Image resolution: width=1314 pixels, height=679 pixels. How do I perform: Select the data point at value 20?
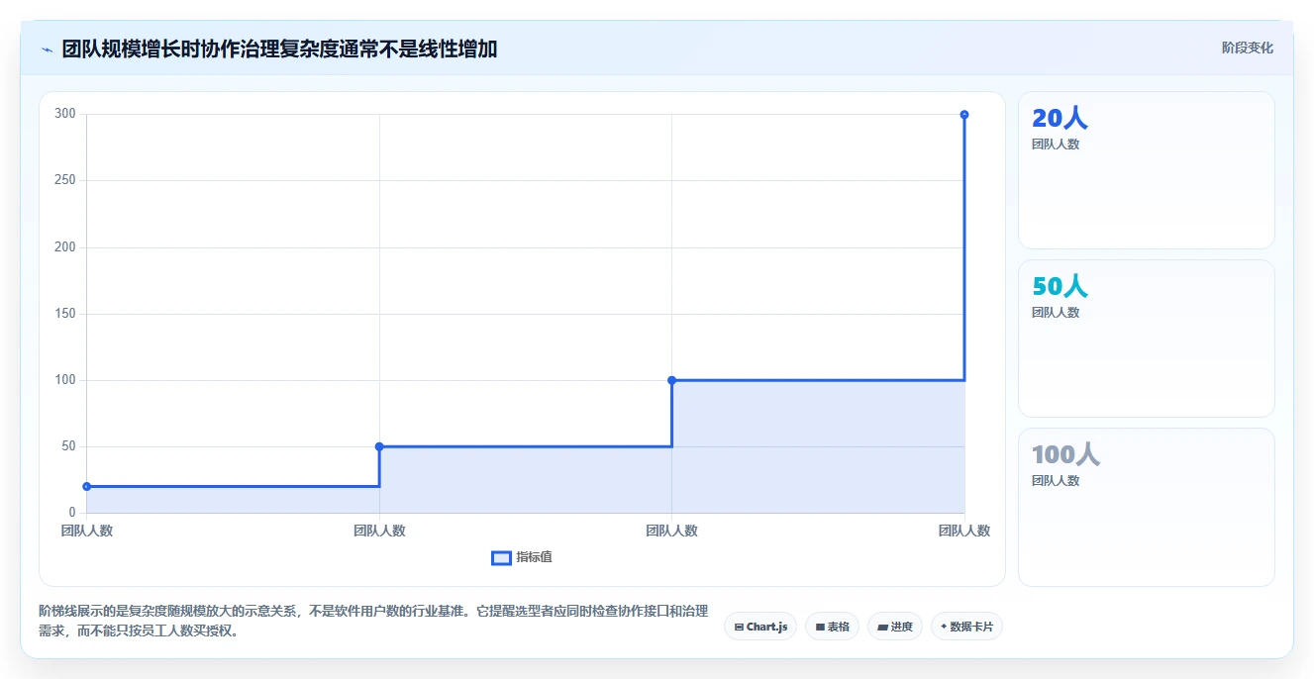pos(87,486)
